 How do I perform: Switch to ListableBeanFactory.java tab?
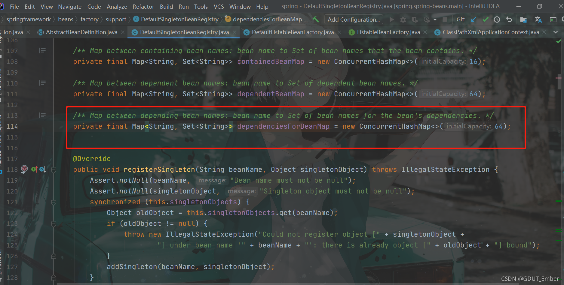388,32
